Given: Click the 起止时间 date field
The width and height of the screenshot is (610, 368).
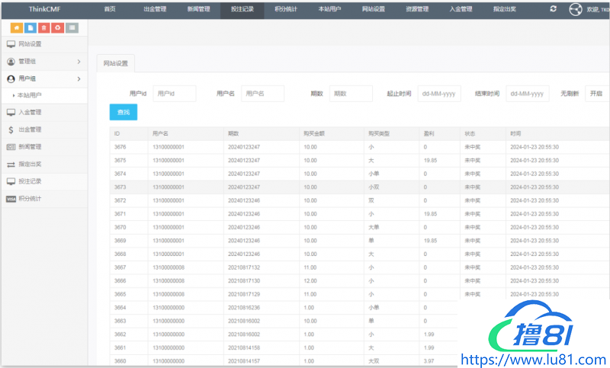Looking at the screenshot, I should coord(439,94).
